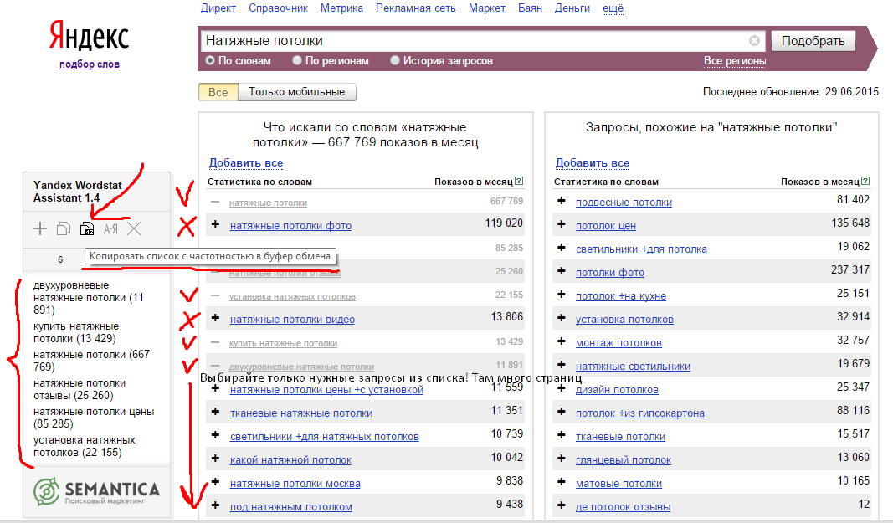
Task: Open the 'потолок +из гипсокартона' link
Action: click(640, 413)
